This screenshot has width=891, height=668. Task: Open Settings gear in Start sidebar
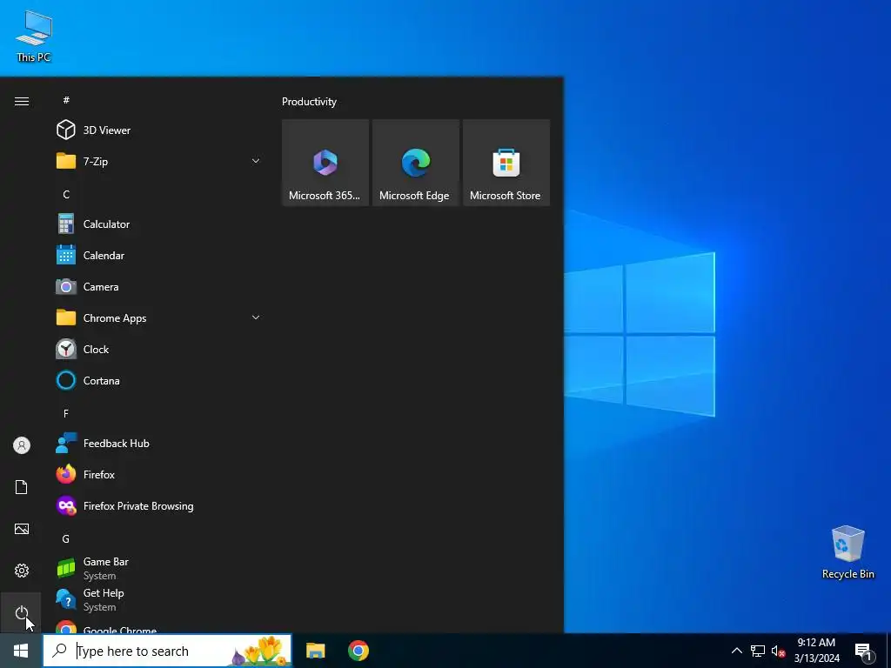click(x=21, y=571)
